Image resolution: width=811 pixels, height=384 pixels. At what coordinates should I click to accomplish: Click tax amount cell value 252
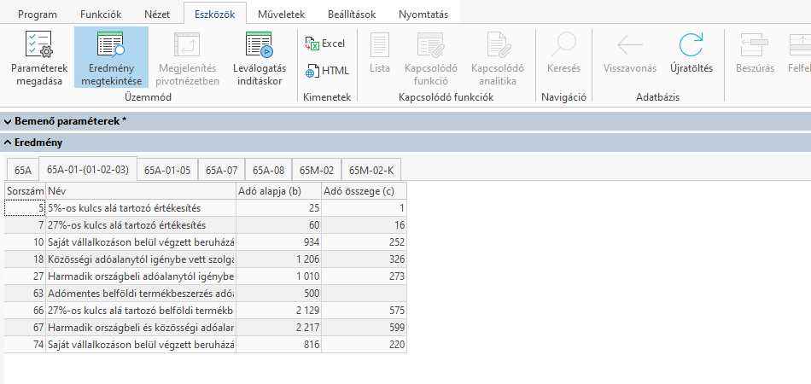tap(365, 242)
